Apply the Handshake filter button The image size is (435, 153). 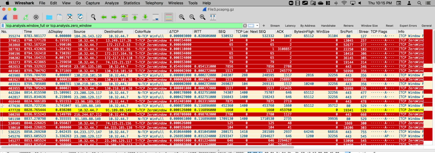click(328, 26)
